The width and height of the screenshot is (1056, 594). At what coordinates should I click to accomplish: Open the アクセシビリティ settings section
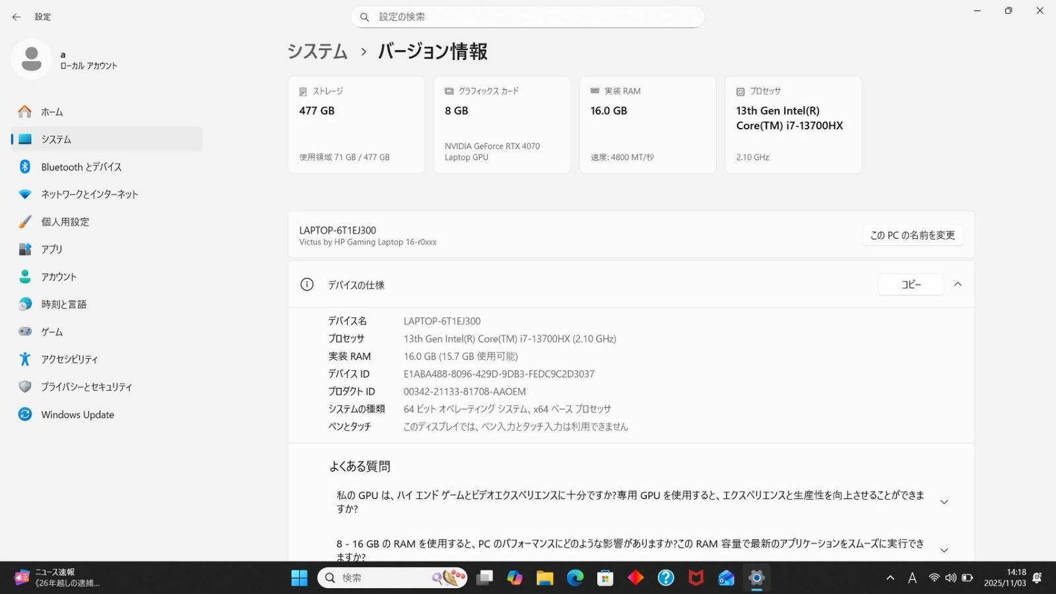click(x=69, y=359)
